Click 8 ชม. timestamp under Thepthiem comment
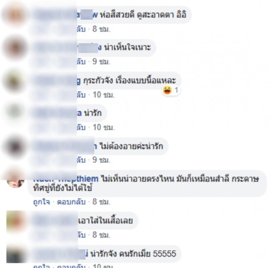Image resolution: width=271 pixels, height=268 pixels. coord(101,201)
